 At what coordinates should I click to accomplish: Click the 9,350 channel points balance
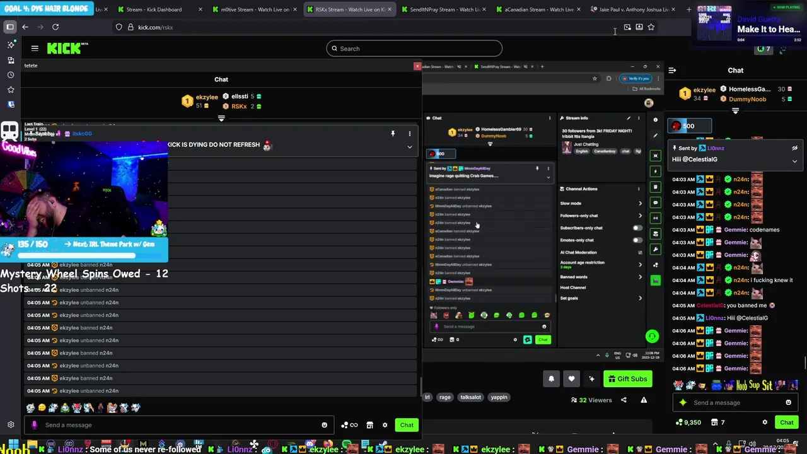[688, 422]
